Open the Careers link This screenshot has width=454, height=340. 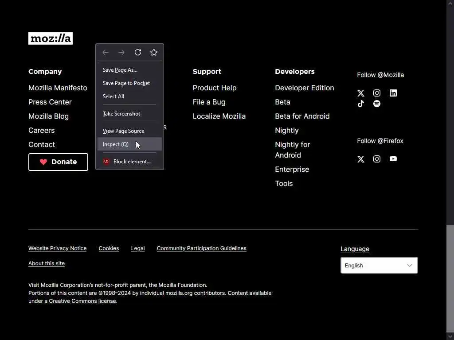[x=41, y=131]
